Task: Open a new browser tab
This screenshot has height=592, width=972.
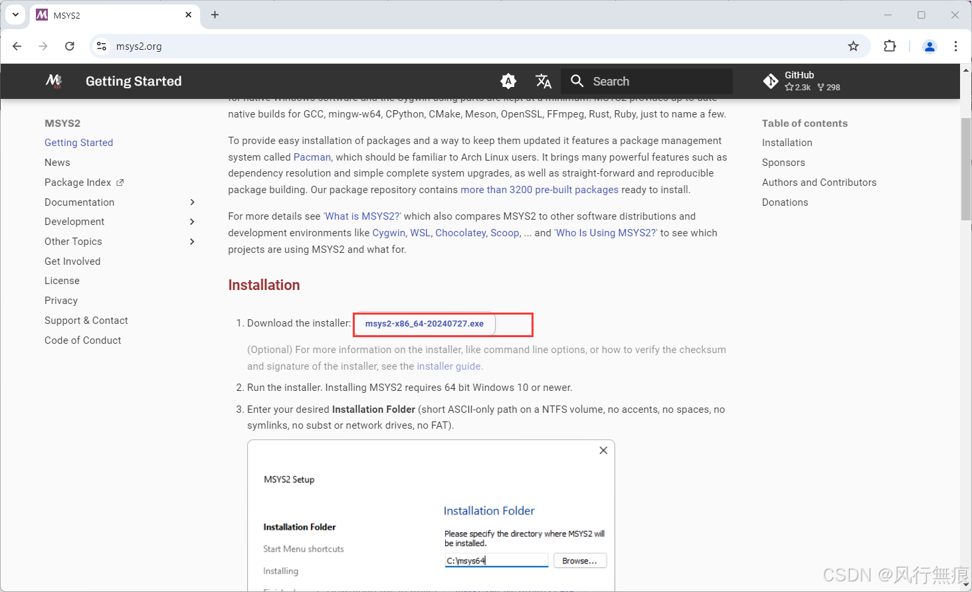Action: (x=215, y=15)
